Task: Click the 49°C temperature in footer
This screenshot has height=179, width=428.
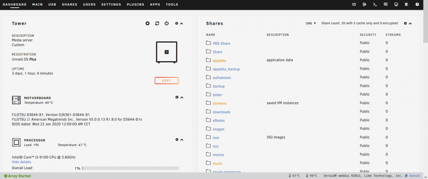Action: 312,176
